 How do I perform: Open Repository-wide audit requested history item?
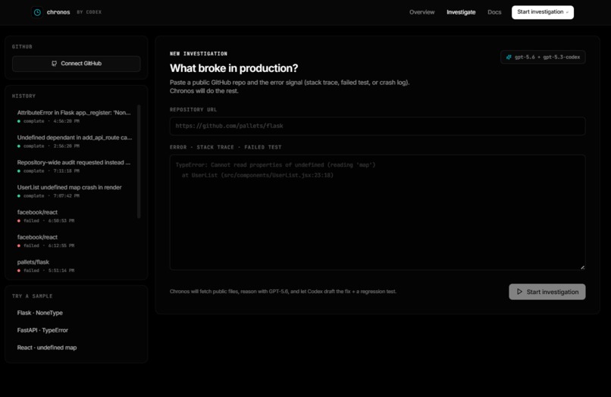[74, 167]
